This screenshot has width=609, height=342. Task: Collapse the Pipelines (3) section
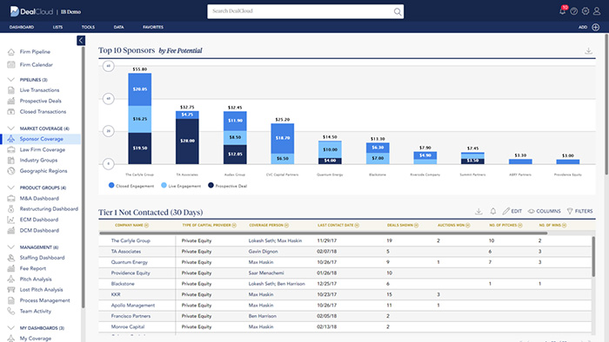tap(10, 80)
